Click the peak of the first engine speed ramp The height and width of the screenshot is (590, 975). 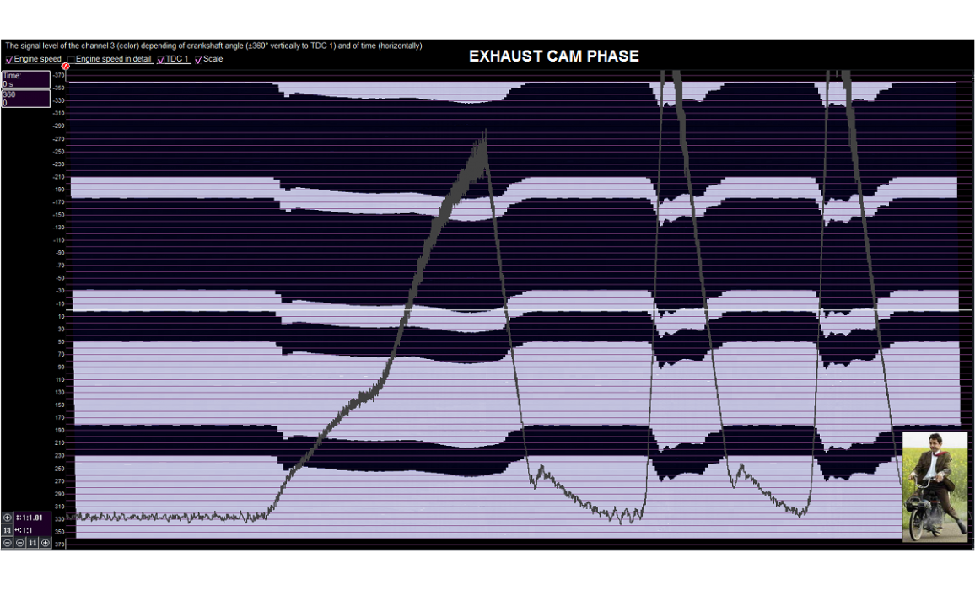(x=485, y=133)
